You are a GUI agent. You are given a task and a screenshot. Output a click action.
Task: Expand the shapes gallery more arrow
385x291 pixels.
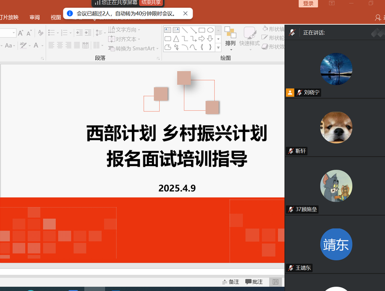[x=218, y=47]
